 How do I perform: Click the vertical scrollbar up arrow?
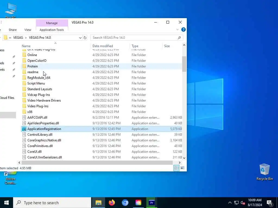click(x=184, y=45)
